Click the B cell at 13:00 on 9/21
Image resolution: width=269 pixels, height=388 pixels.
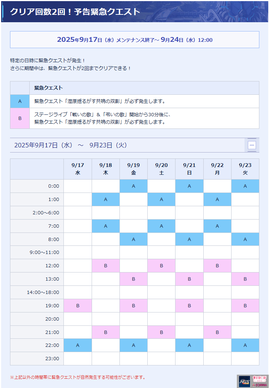pyautogui.click(x=190, y=279)
